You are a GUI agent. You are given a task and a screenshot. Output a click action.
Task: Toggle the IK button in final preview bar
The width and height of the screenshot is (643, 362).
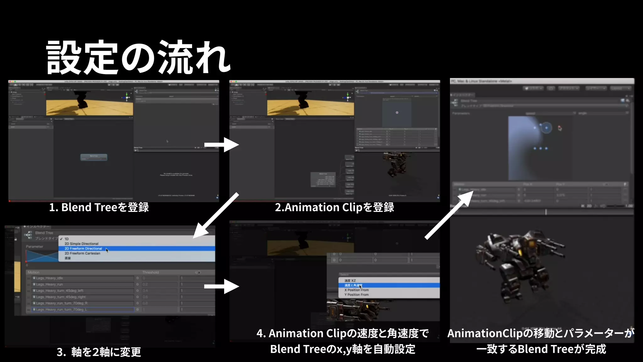point(583,206)
